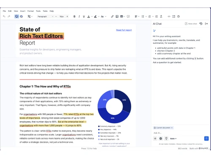Click the Add comment icon
This screenshot has width=211, height=158.
(128, 16)
